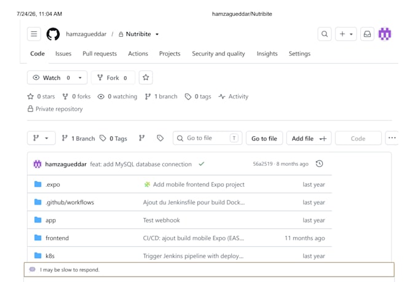Open the .expo folder
The height and width of the screenshot is (282, 418).
point(52,184)
